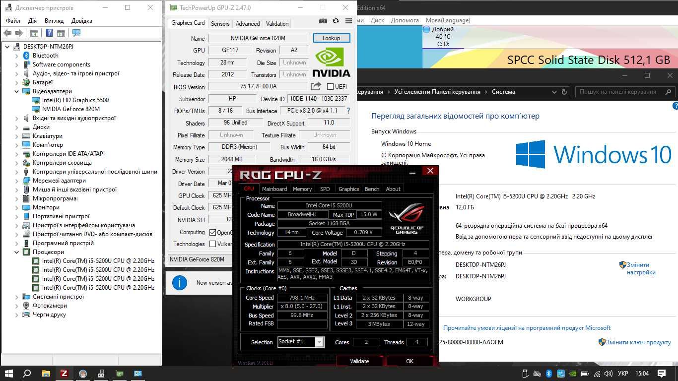Switch to the Memory tab in CPU-Z
Viewport: 678px width, 381px height.
tap(302, 189)
